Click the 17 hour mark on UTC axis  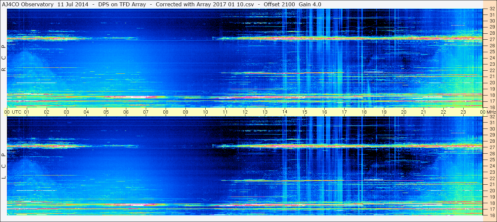344,112
